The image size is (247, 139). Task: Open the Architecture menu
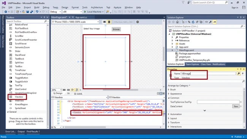tap(97, 7)
